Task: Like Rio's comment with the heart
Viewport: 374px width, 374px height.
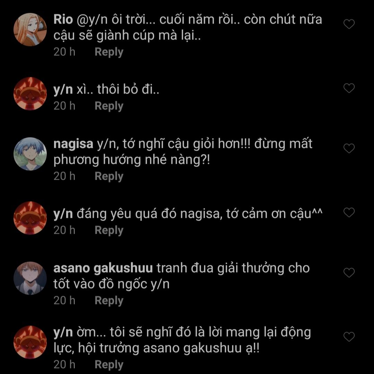Action: pyautogui.click(x=349, y=24)
